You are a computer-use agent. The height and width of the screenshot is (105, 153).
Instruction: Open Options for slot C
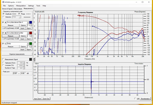pos(23,47)
